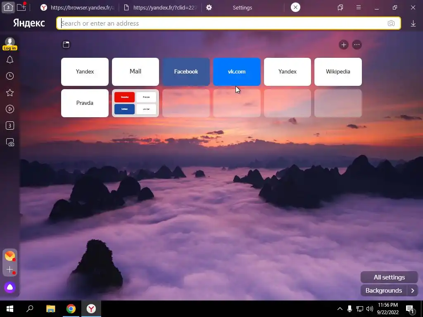Open the Wikipedia tile
This screenshot has width=423, height=317.
(338, 72)
